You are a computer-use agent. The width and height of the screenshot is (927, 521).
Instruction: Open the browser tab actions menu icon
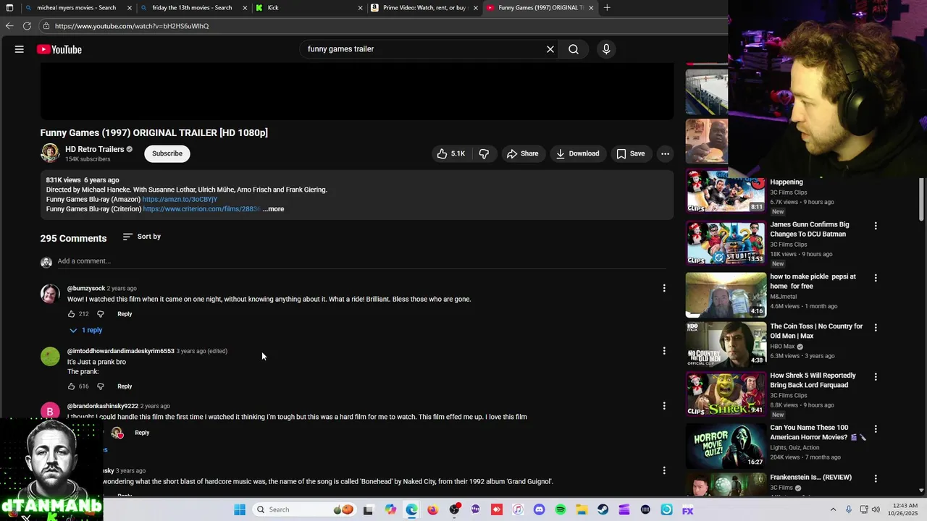click(9, 8)
